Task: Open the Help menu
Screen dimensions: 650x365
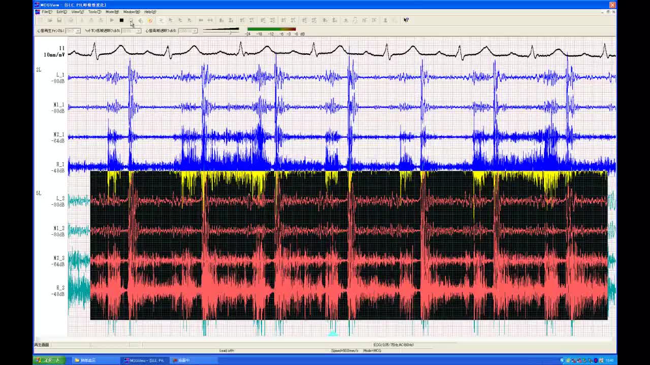Action: point(150,12)
